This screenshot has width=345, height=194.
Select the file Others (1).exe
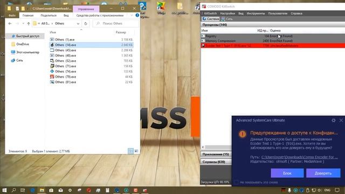[91, 39]
